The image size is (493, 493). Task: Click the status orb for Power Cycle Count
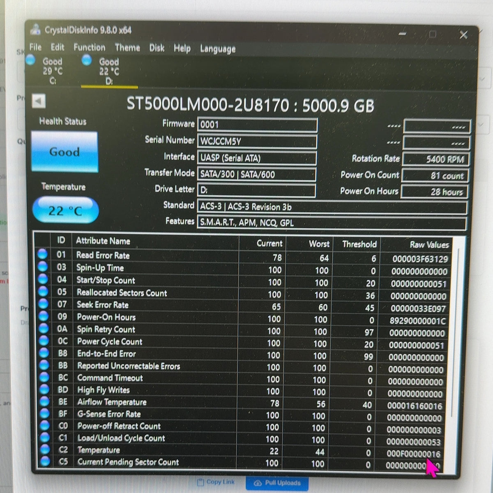pos(44,341)
